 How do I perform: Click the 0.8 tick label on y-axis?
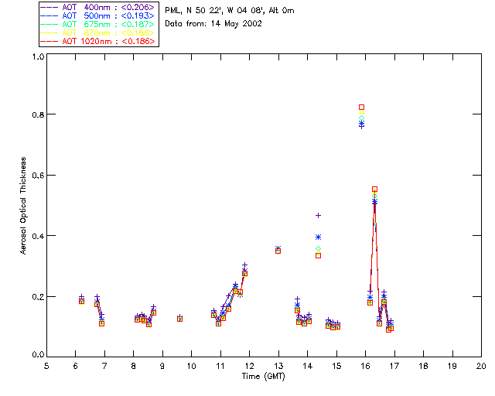(x=38, y=114)
